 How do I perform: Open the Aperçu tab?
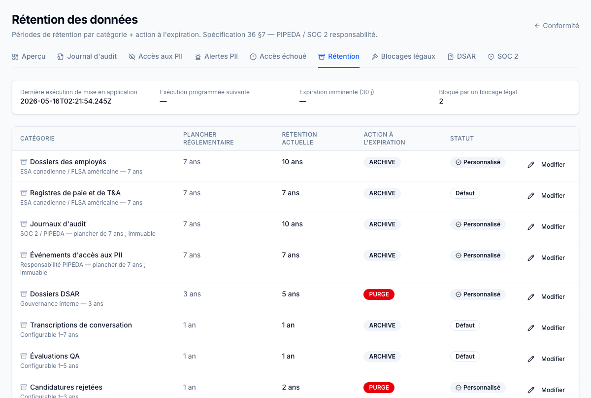point(29,57)
